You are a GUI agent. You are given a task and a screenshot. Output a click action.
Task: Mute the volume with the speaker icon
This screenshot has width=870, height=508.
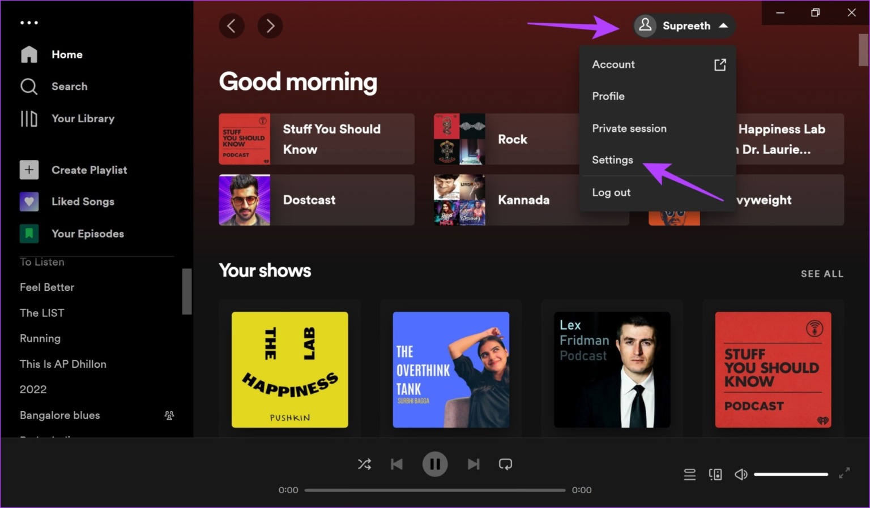coord(741,474)
